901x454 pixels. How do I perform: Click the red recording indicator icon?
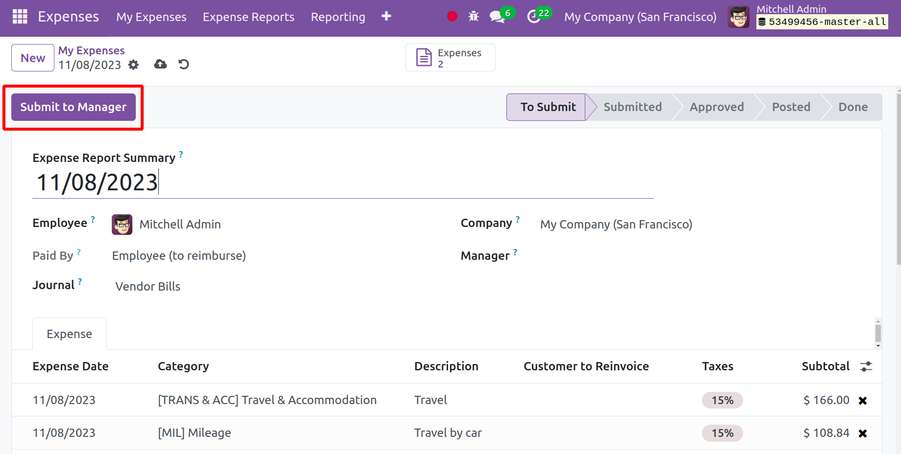click(x=452, y=17)
